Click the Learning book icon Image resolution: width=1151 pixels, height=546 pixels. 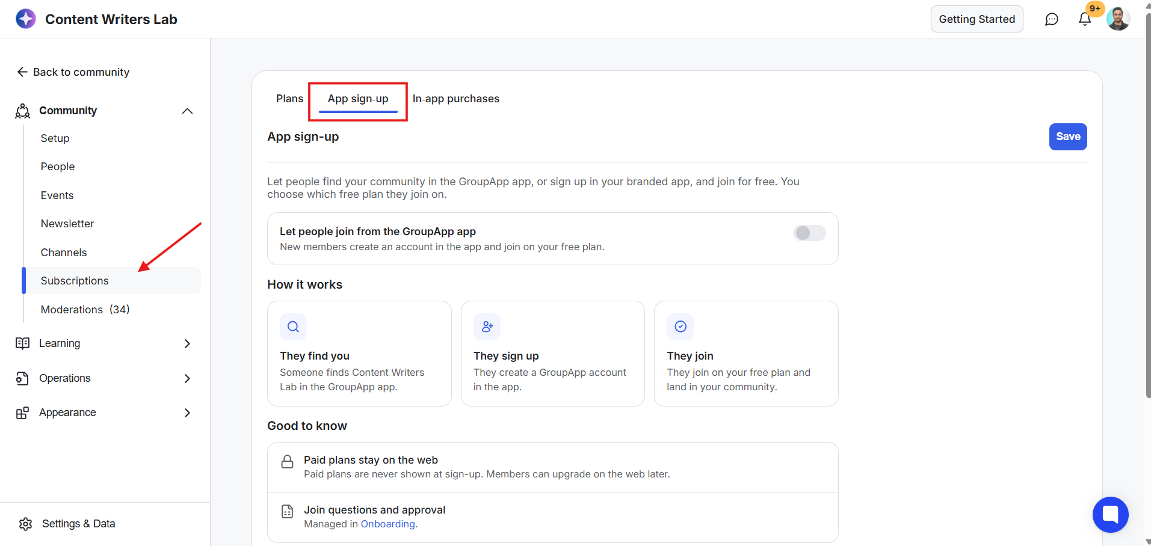[23, 343]
